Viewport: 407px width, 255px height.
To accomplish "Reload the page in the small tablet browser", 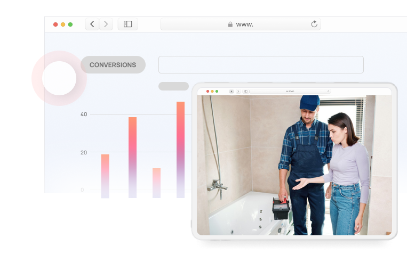I will pyautogui.click(x=328, y=92).
